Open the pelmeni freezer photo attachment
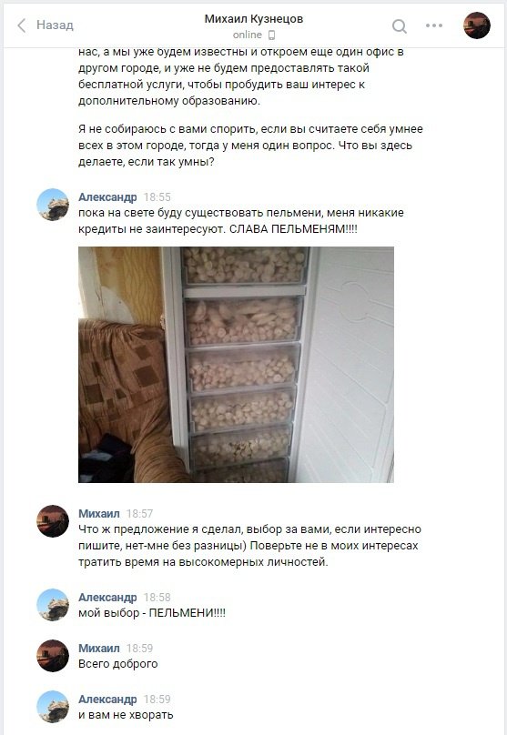Image resolution: width=507 pixels, height=735 pixels. pos(236,365)
